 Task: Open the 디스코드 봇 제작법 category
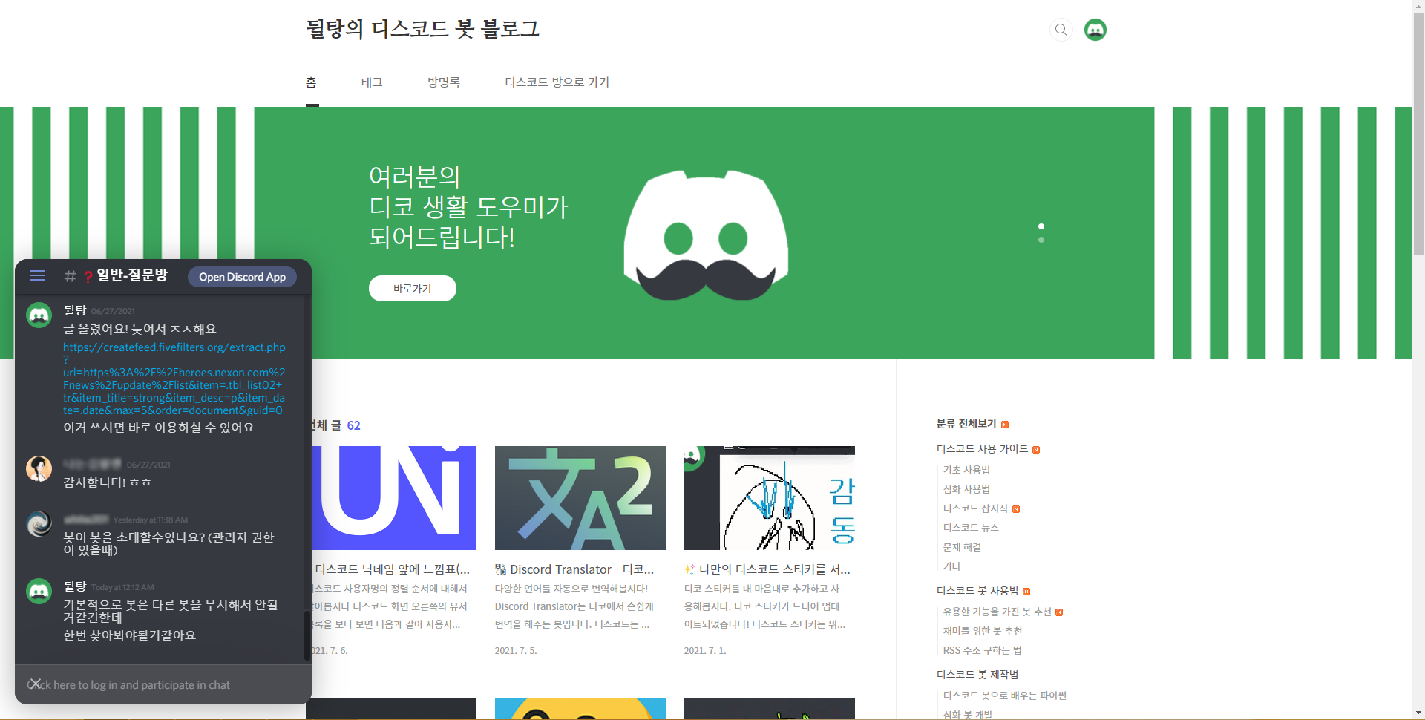click(x=977, y=675)
